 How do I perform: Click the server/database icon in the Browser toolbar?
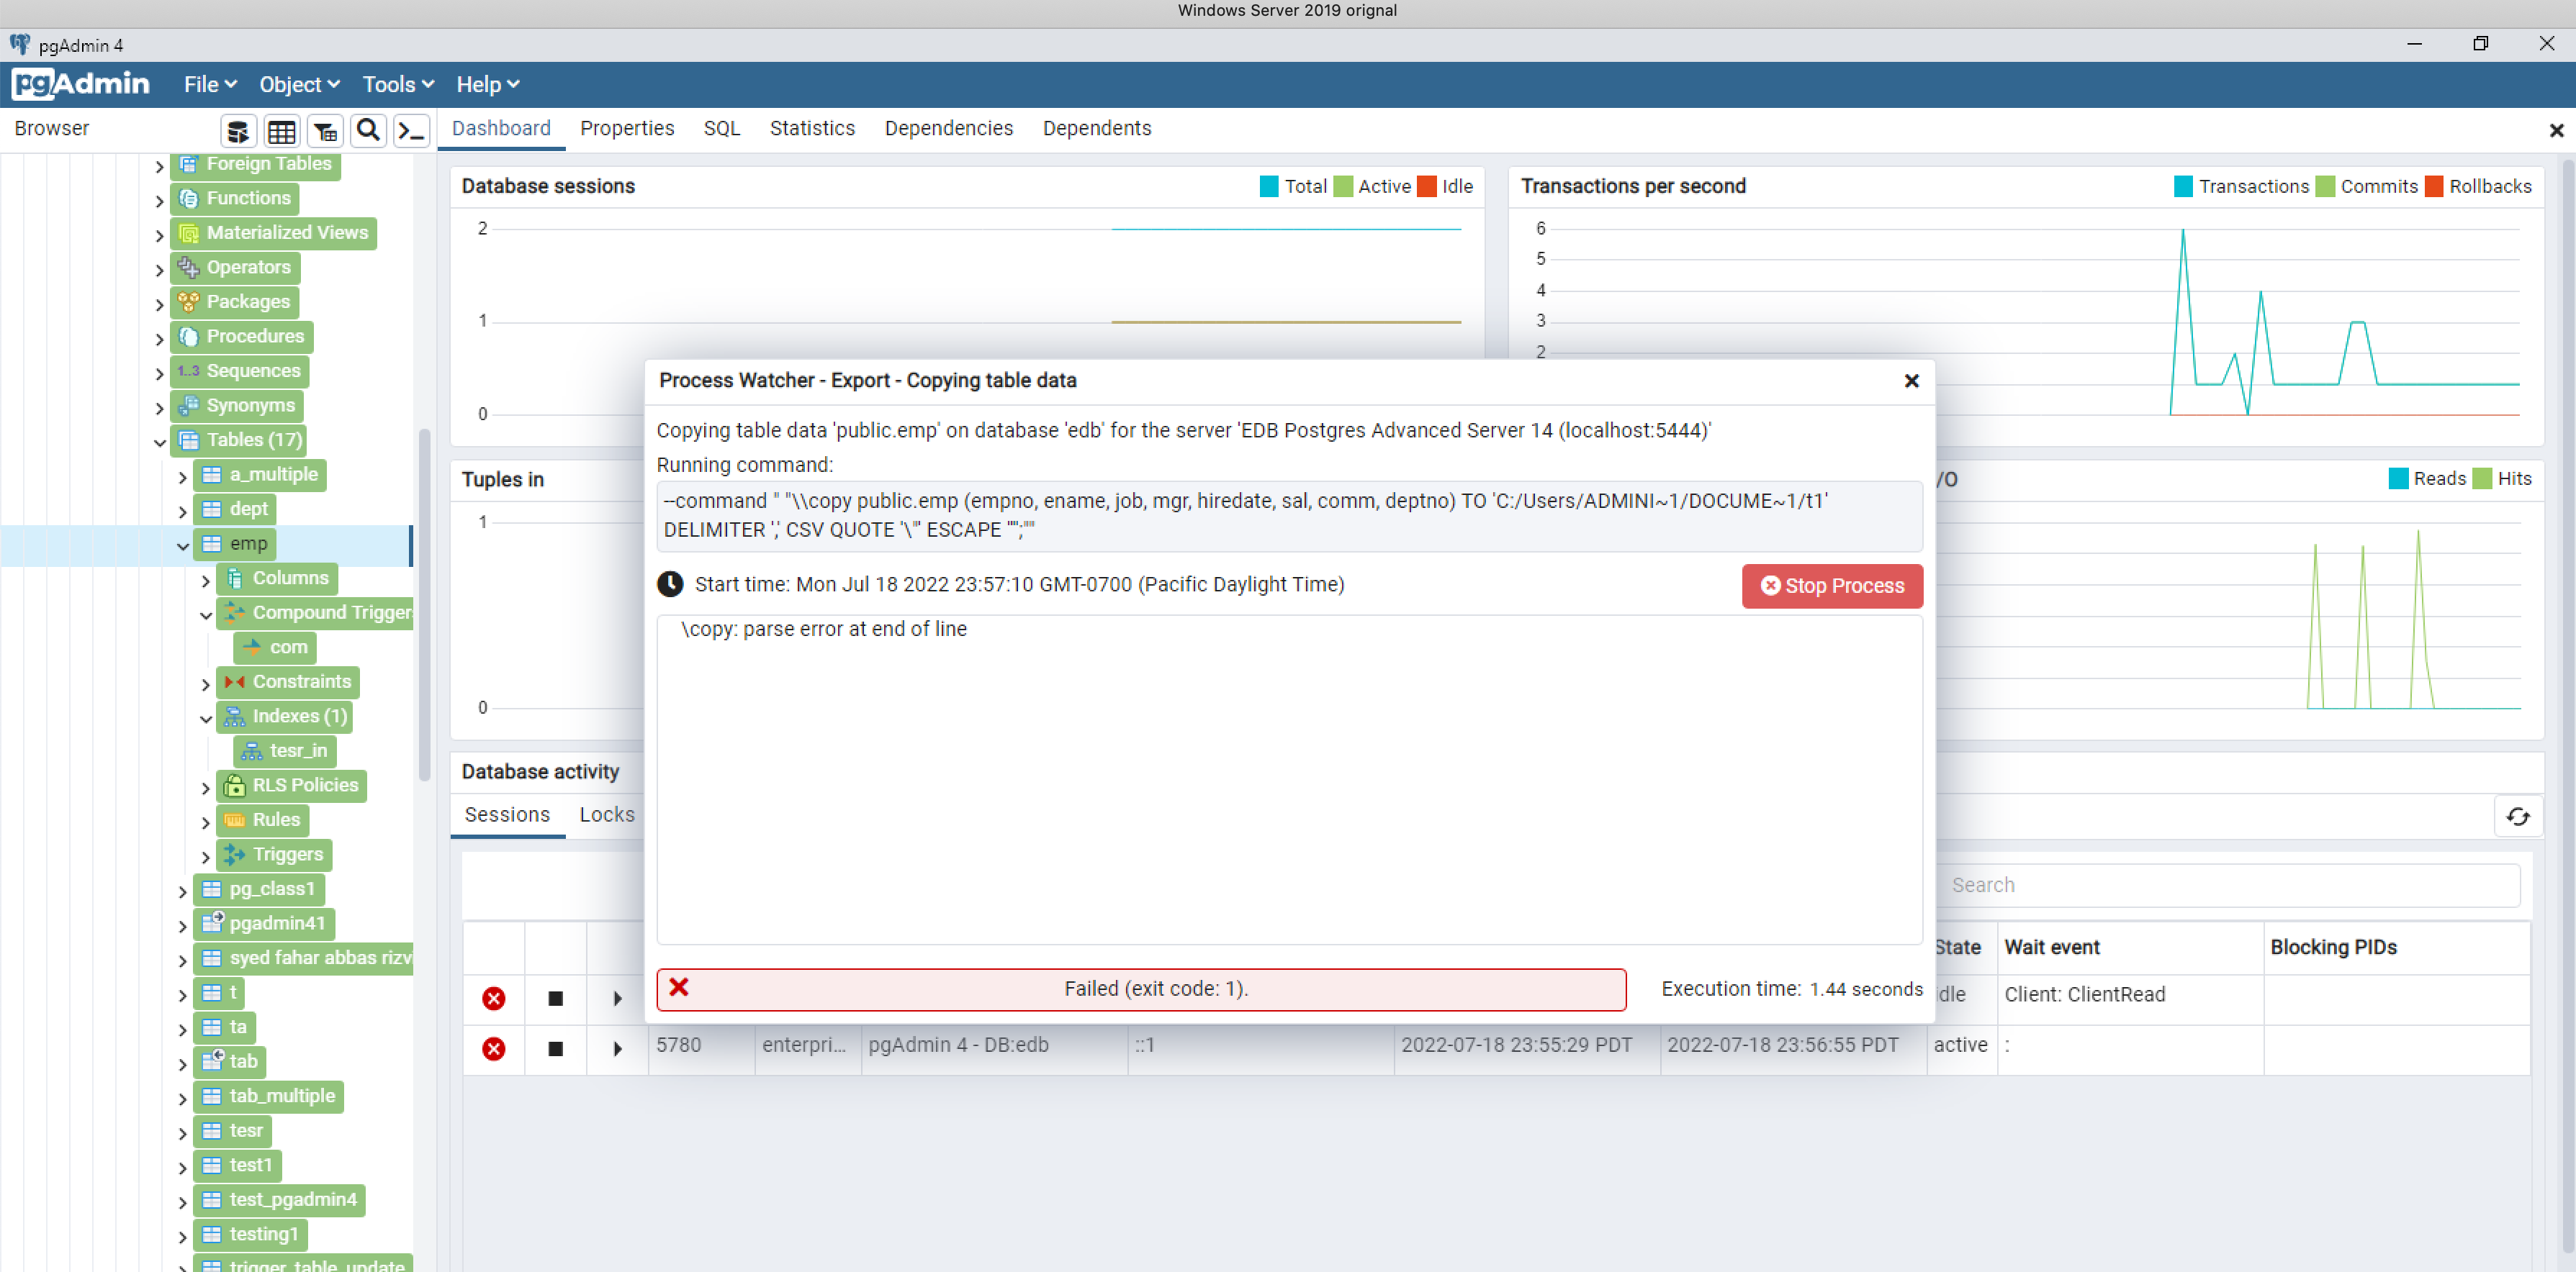238,130
